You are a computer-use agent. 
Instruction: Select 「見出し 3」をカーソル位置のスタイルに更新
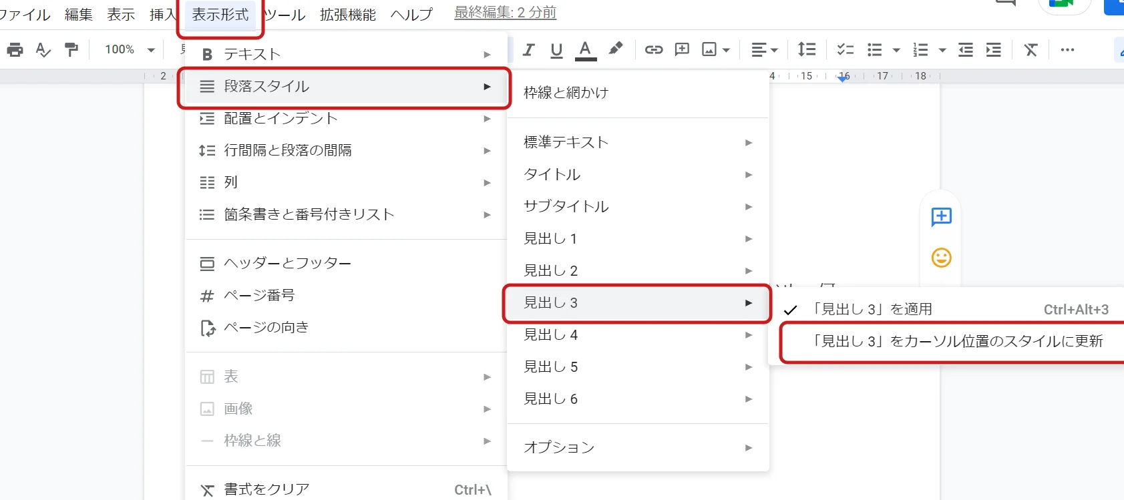[947, 341]
